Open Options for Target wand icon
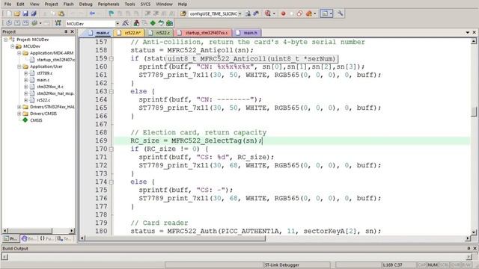 [x=126, y=23]
